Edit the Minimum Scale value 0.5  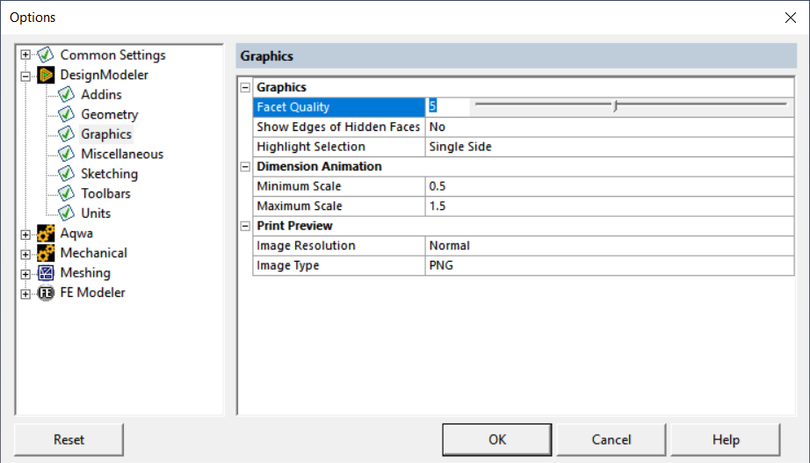(610, 186)
